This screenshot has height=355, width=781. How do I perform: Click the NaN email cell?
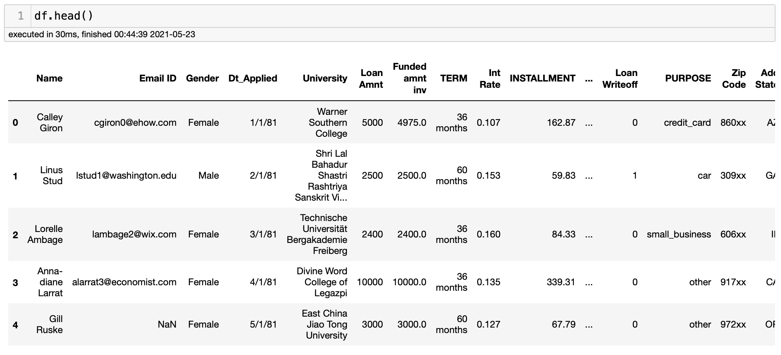pyautogui.click(x=167, y=324)
